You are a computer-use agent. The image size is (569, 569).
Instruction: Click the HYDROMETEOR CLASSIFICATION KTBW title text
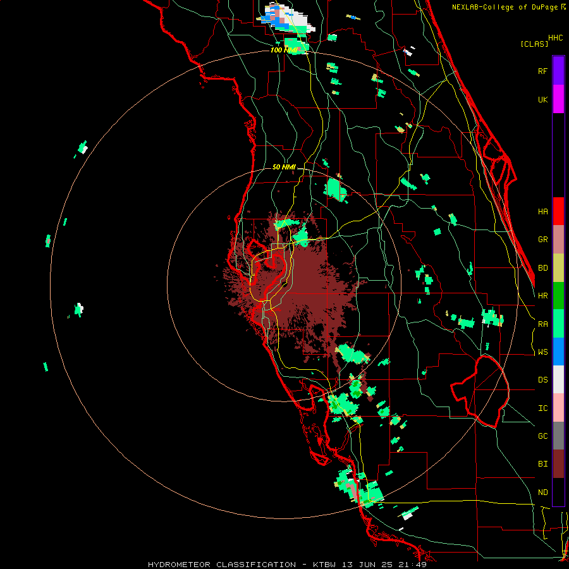click(x=286, y=565)
